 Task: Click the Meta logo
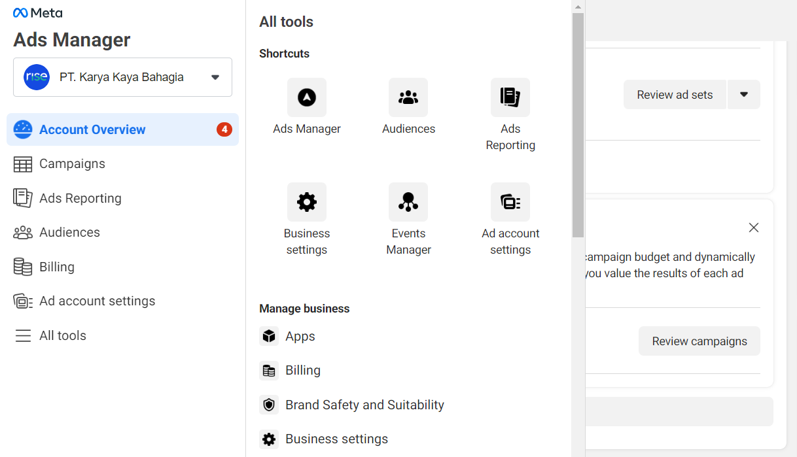pos(37,13)
